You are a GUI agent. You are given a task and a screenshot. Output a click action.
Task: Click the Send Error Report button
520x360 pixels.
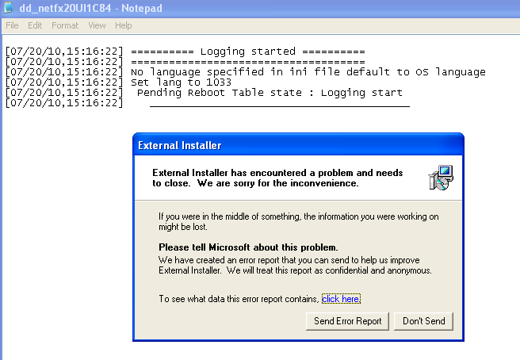pyautogui.click(x=347, y=321)
